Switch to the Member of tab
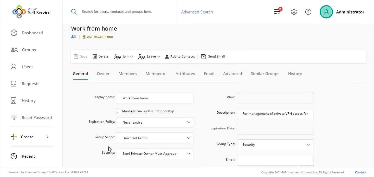The height and width of the screenshot is (177, 374). point(156,73)
